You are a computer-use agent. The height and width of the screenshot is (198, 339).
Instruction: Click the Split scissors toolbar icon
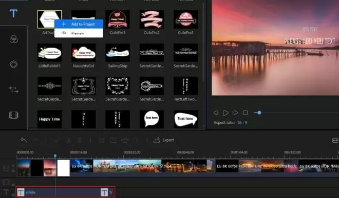point(68,140)
